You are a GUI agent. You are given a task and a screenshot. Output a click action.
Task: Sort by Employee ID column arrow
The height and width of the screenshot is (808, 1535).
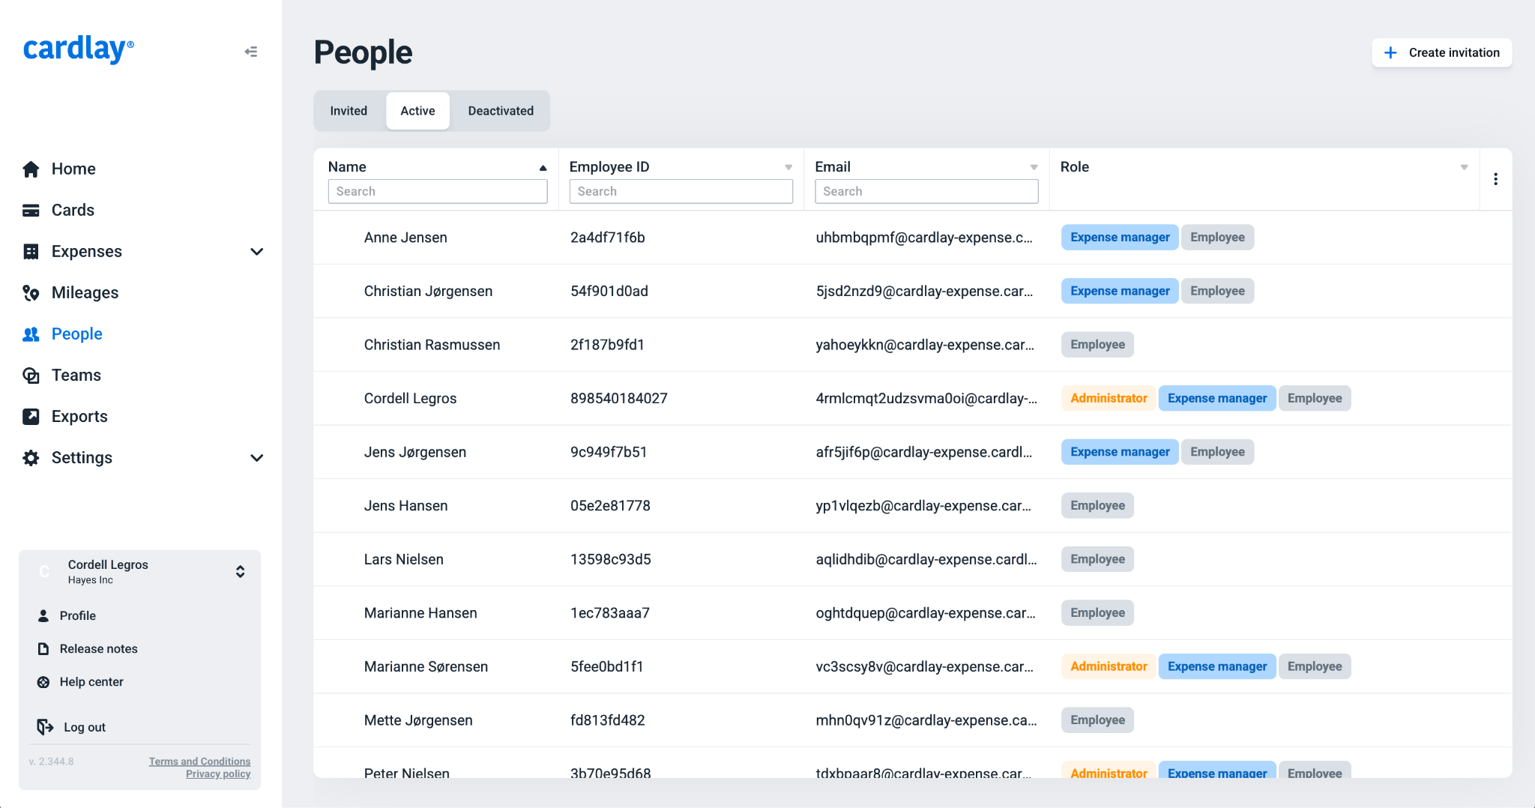tap(788, 167)
